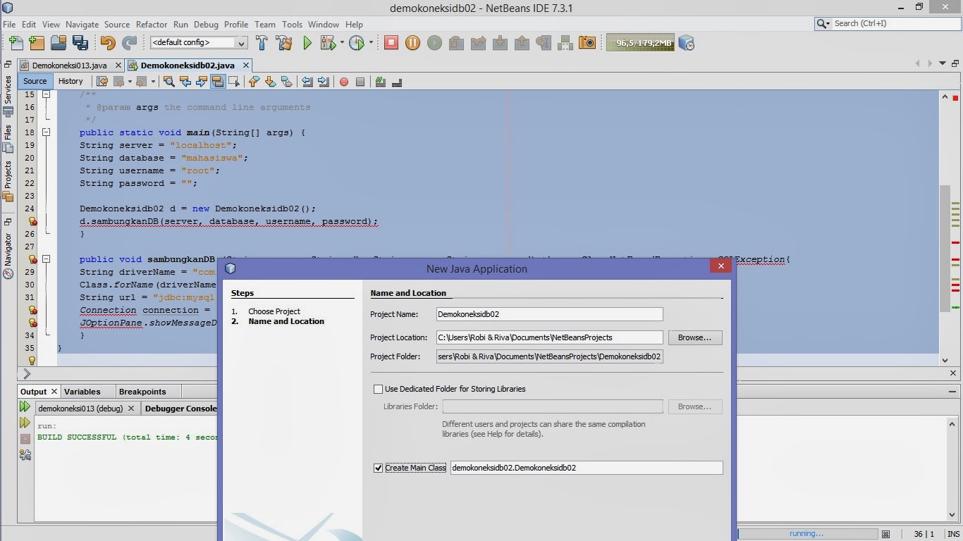The height and width of the screenshot is (541, 963).
Task: Close the Demokoneksidb02.java tab
Action: (x=246, y=66)
